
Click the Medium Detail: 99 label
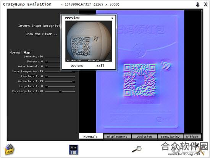(x=30, y=81)
